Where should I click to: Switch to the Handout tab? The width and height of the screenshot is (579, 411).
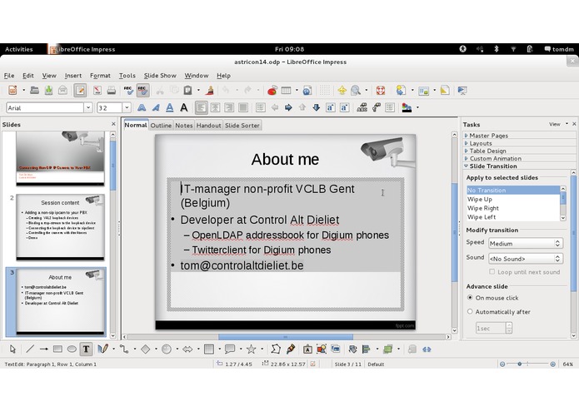pyautogui.click(x=208, y=126)
